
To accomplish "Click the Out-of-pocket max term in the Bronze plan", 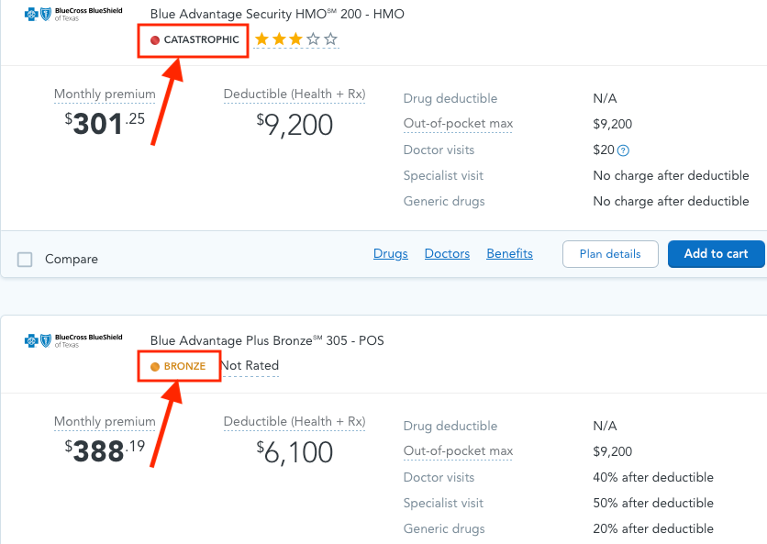I will coord(458,451).
